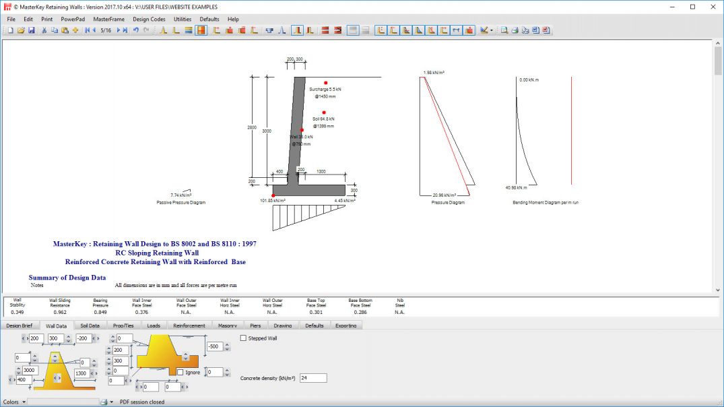Open the Design Brief tab
This screenshot has height=407, width=724.
tap(20, 325)
